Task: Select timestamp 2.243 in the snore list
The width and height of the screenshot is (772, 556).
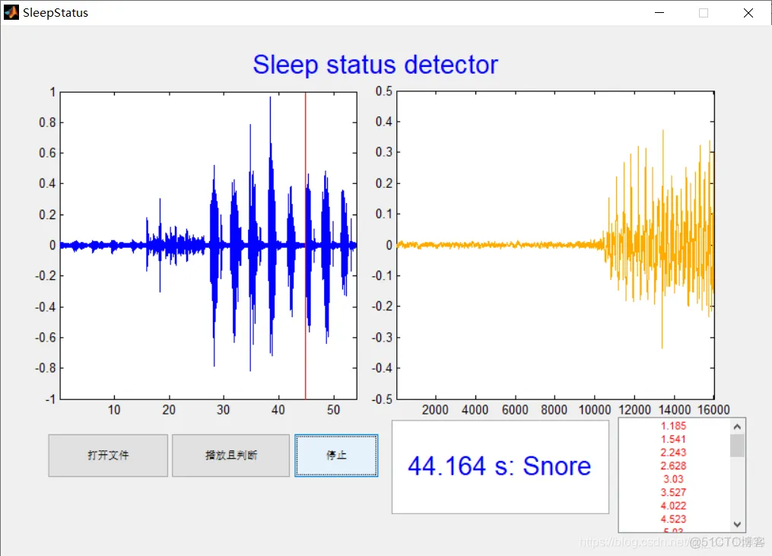Action: click(673, 453)
